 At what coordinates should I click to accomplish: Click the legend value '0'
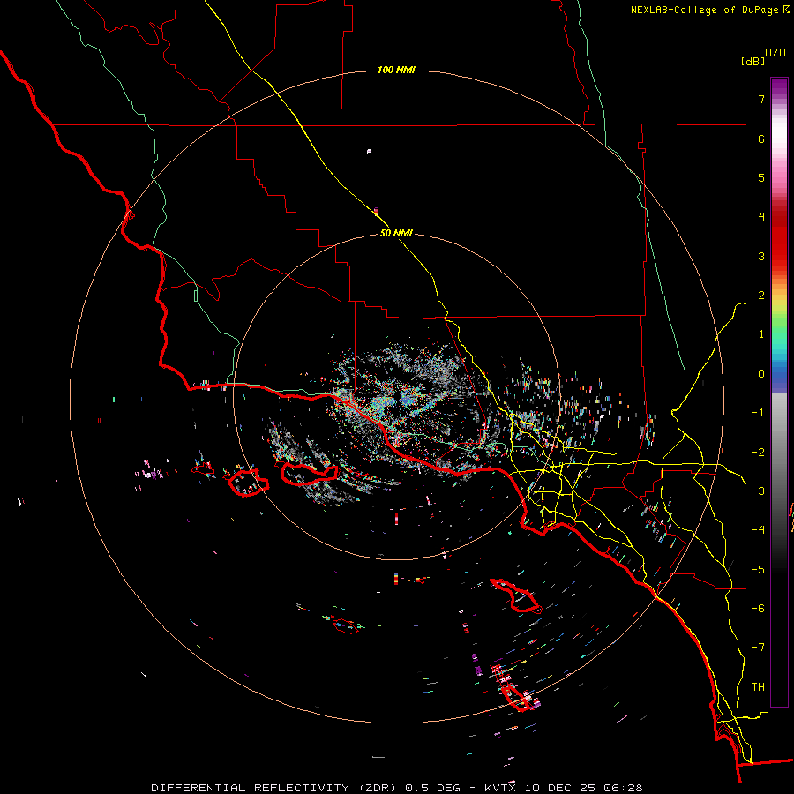click(x=761, y=374)
